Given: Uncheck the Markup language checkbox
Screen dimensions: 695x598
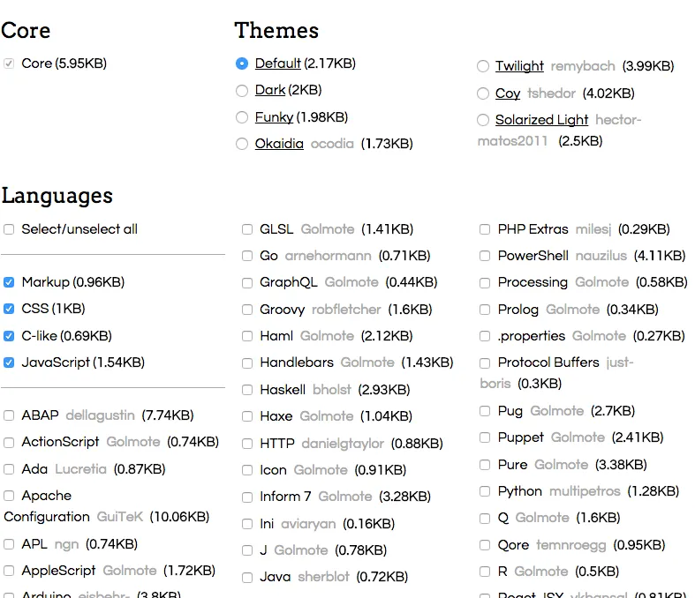Looking at the screenshot, I should (9, 282).
